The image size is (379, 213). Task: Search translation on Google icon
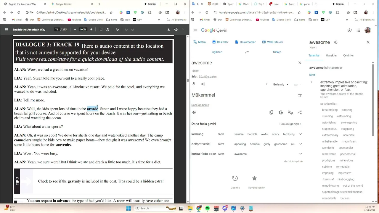coord(281,112)
